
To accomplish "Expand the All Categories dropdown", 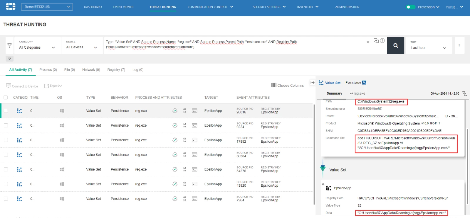I will pyautogui.click(x=37, y=47).
